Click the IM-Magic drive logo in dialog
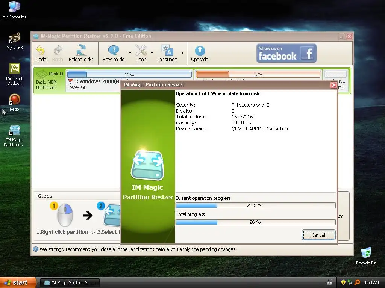The width and height of the screenshot is (385, 288). [x=147, y=165]
